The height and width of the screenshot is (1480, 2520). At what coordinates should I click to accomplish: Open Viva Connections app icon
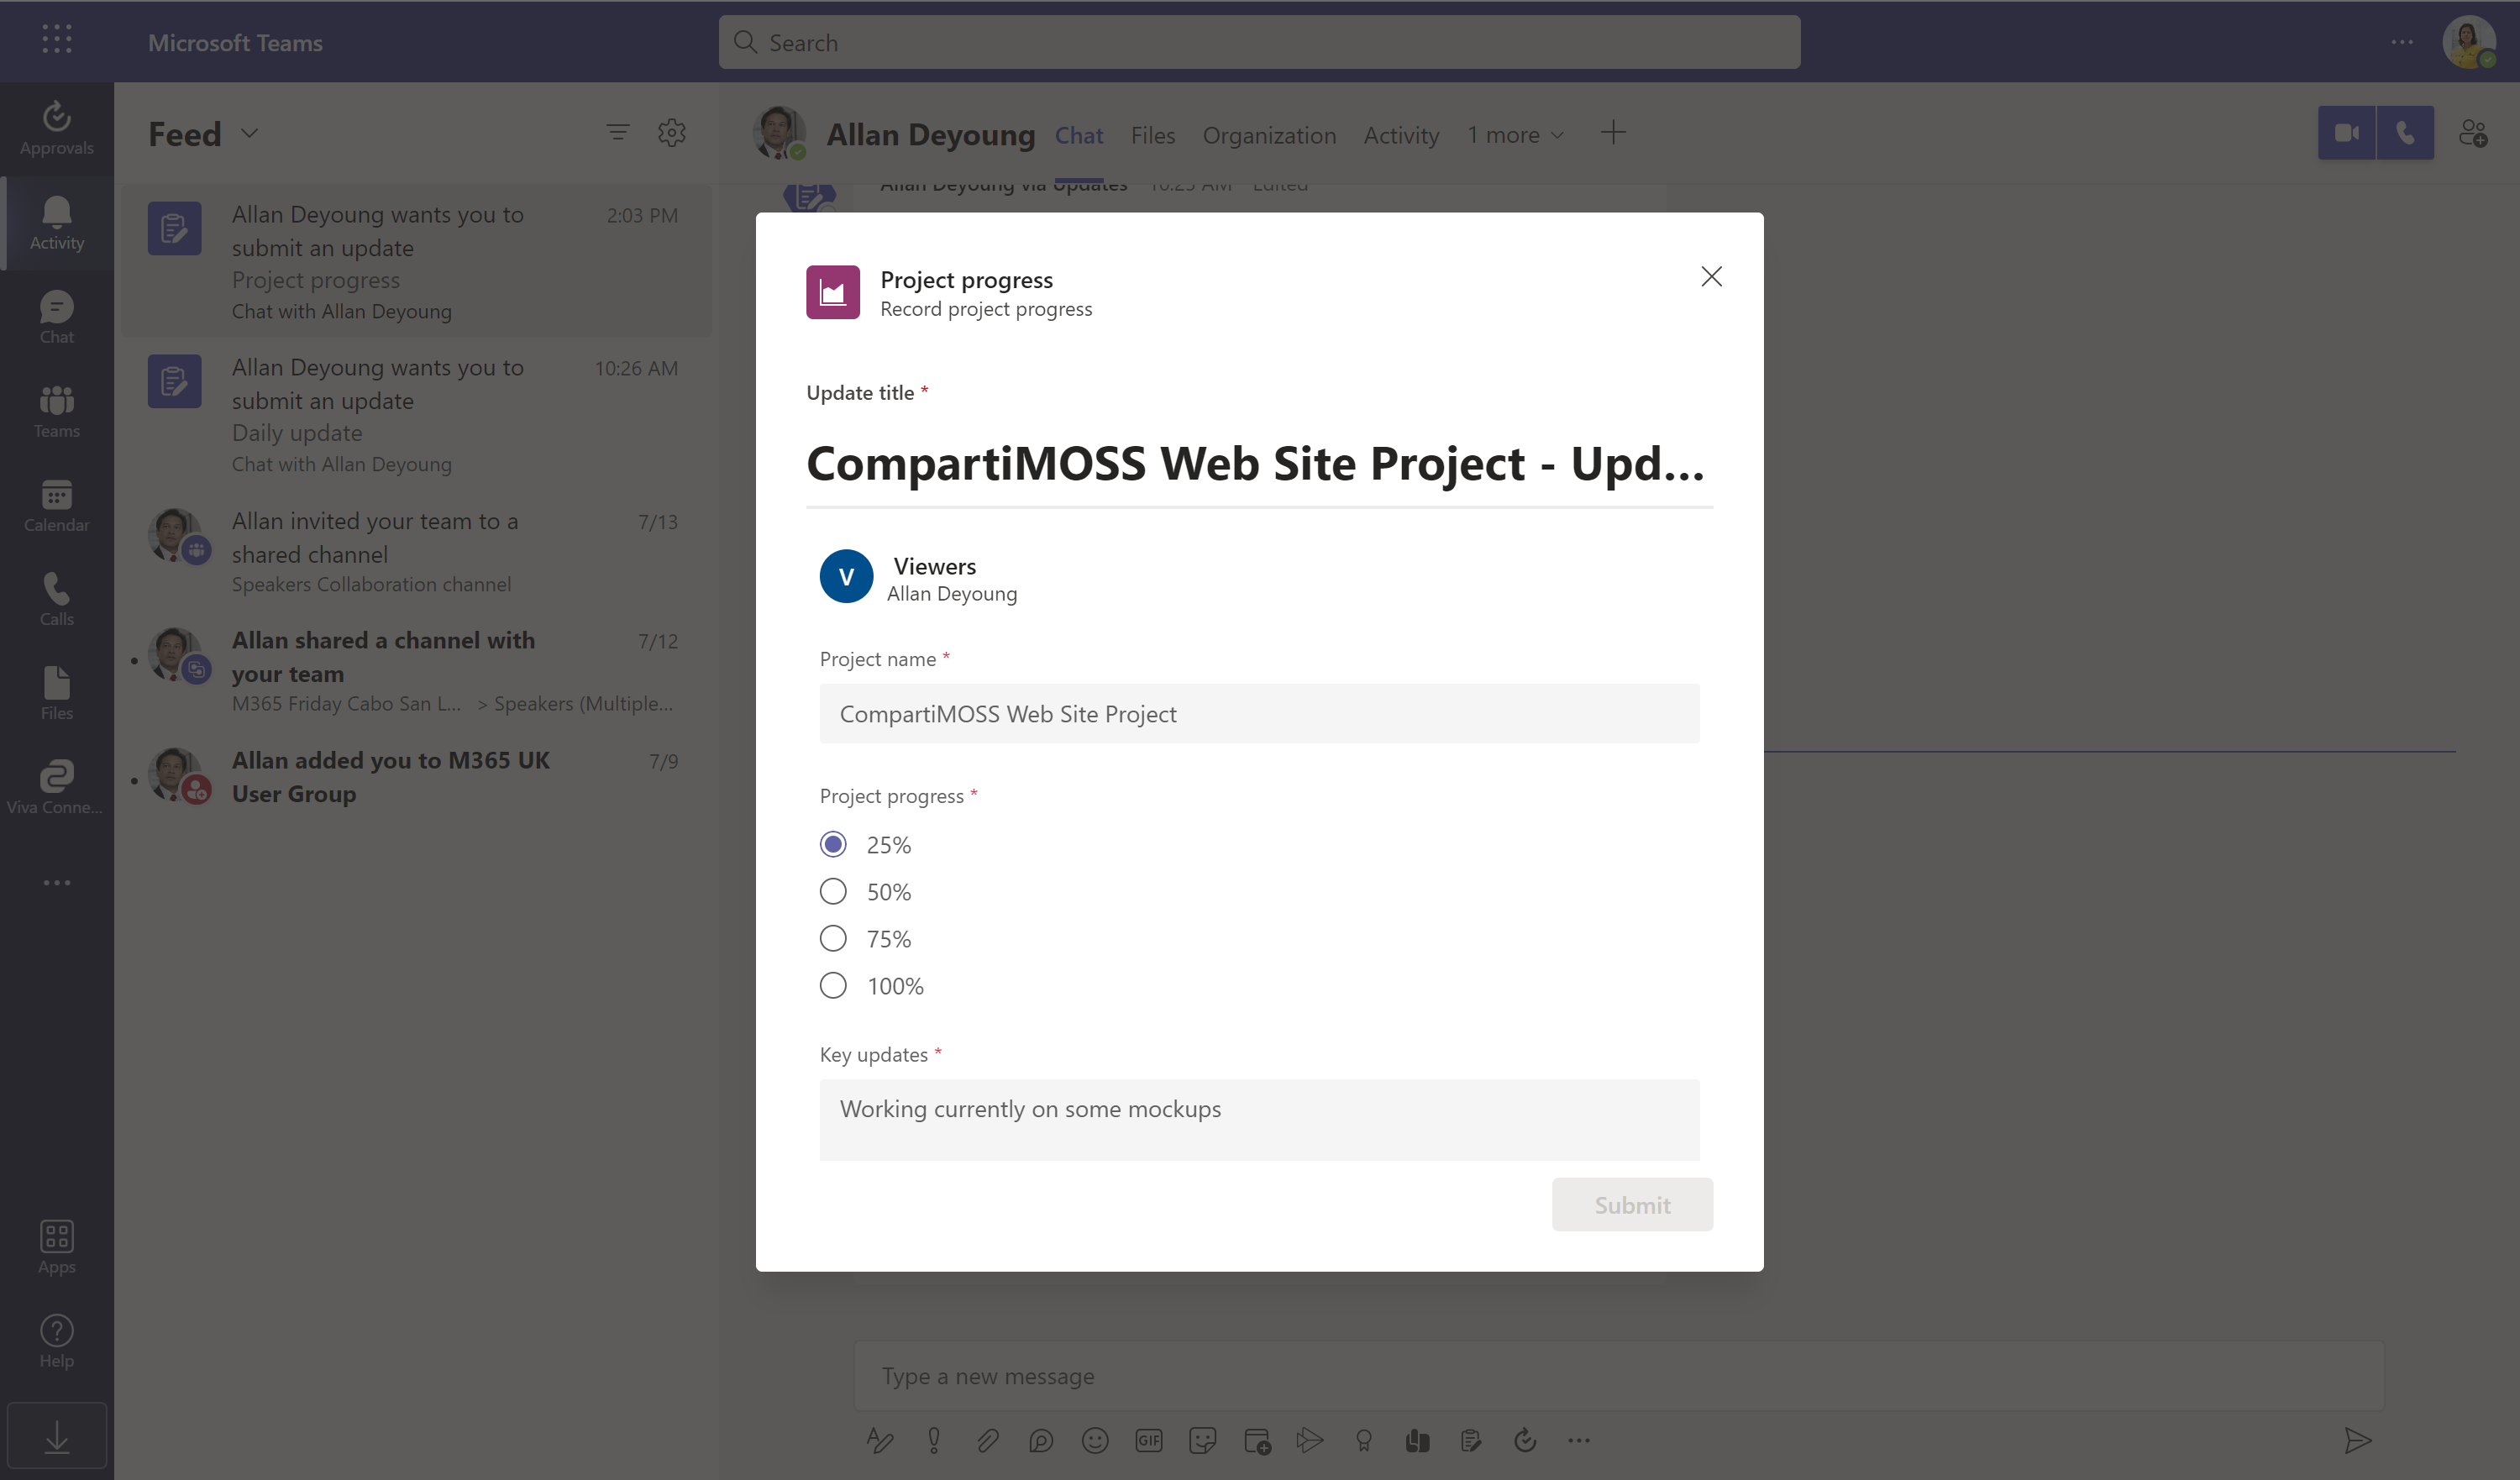click(56, 787)
